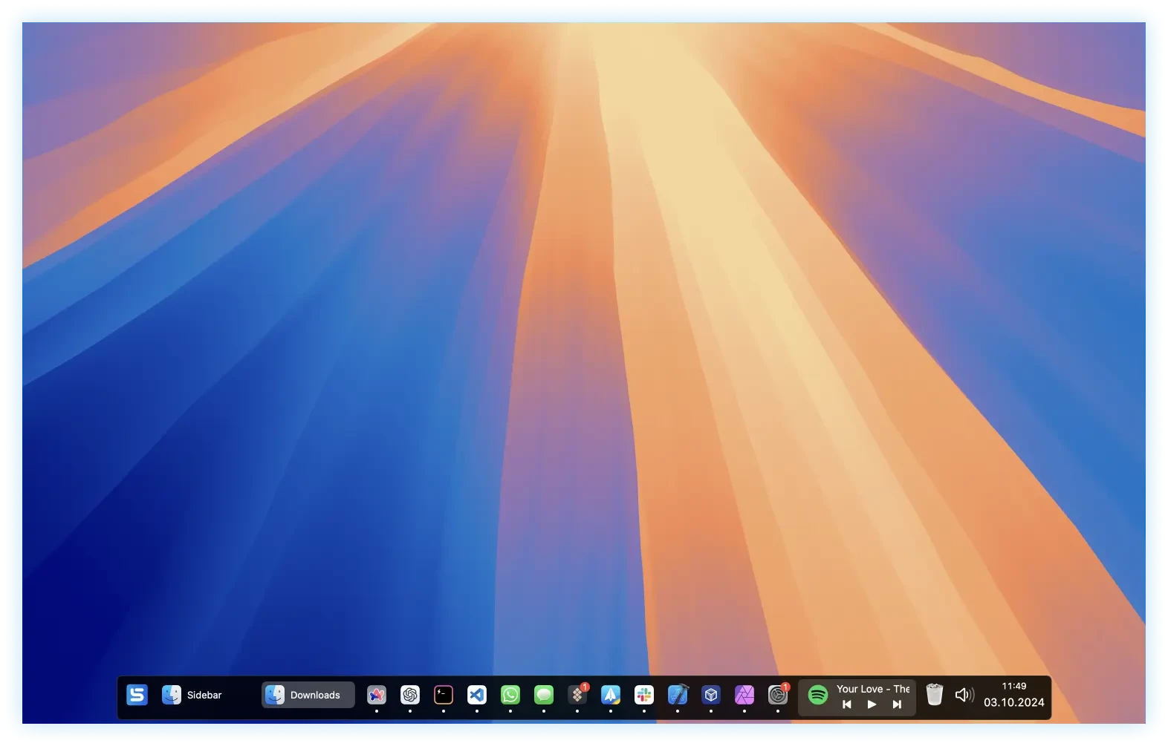Screen dimensions: 1168x746
Task: Open the Spark mail paper-plane icon
Action: tap(611, 695)
